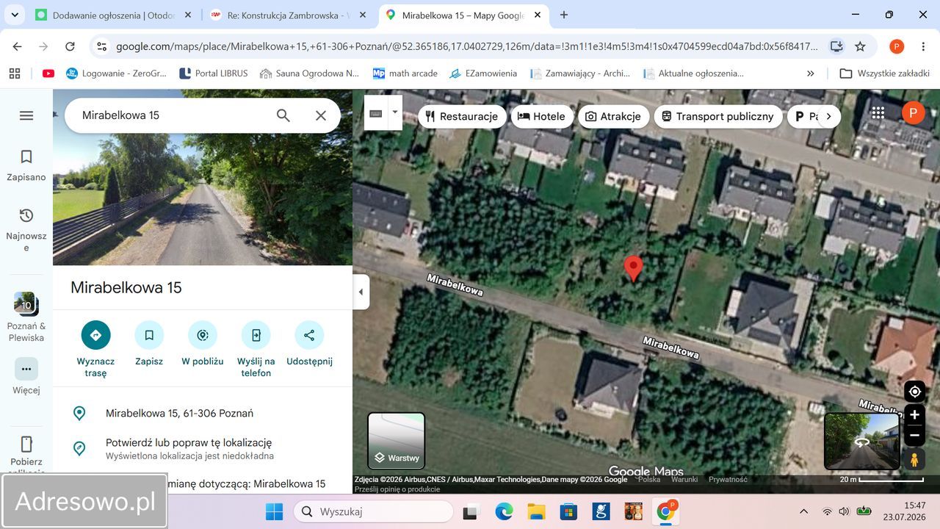Image resolution: width=940 pixels, height=529 pixels.
Task: Bookmark this page with the star icon
Action: coord(860,46)
